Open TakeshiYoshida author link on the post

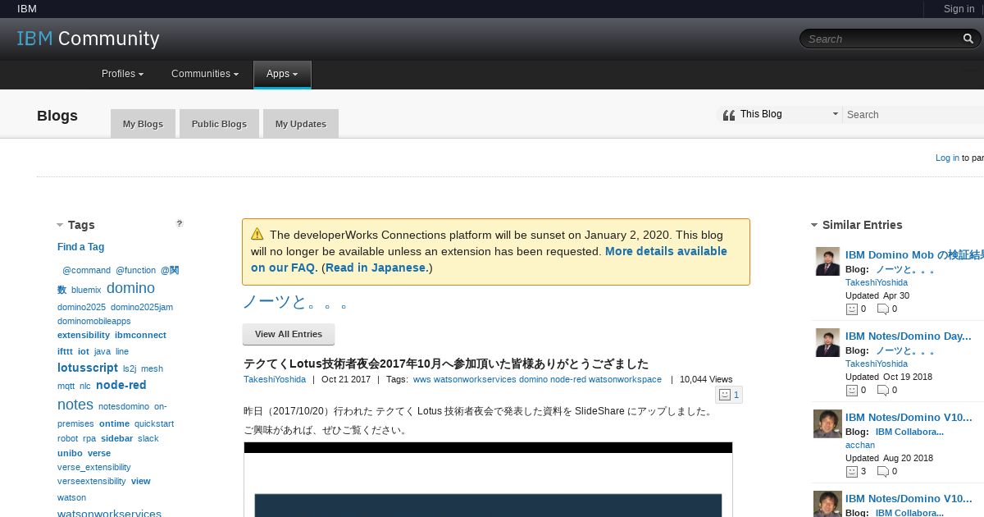[275, 379]
